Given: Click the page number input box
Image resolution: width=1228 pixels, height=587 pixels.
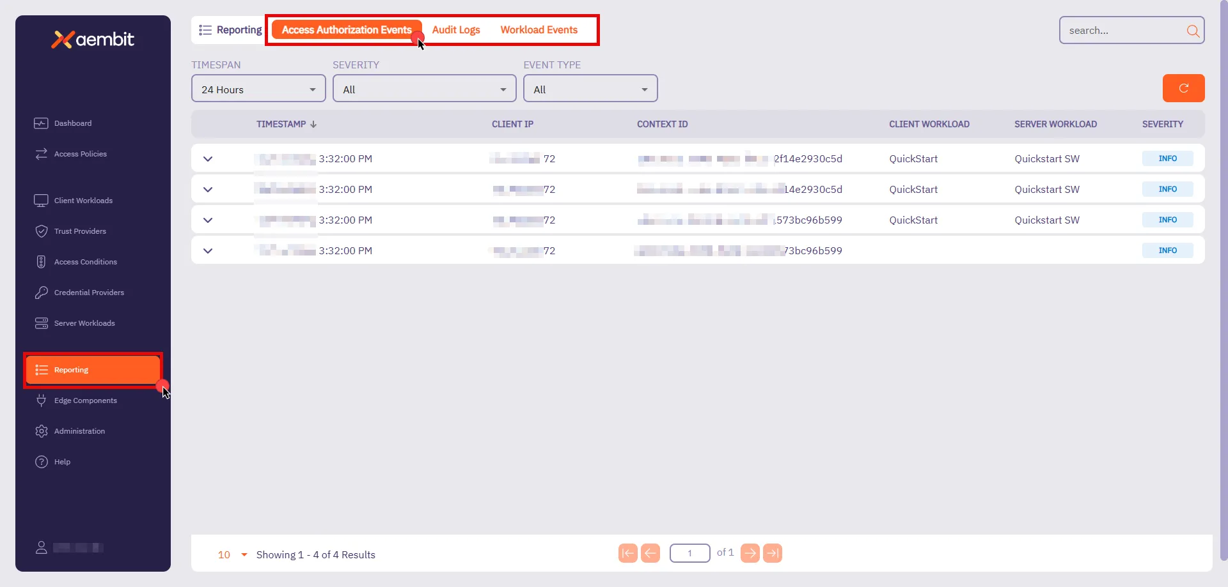Looking at the screenshot, I should tap(689, 553).
